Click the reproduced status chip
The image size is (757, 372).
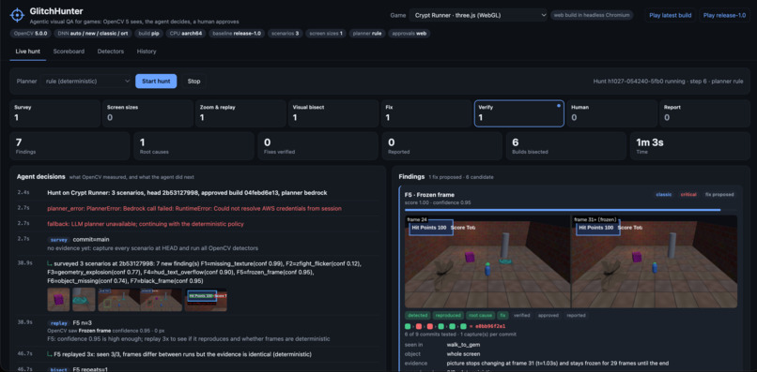coord(448,316)
